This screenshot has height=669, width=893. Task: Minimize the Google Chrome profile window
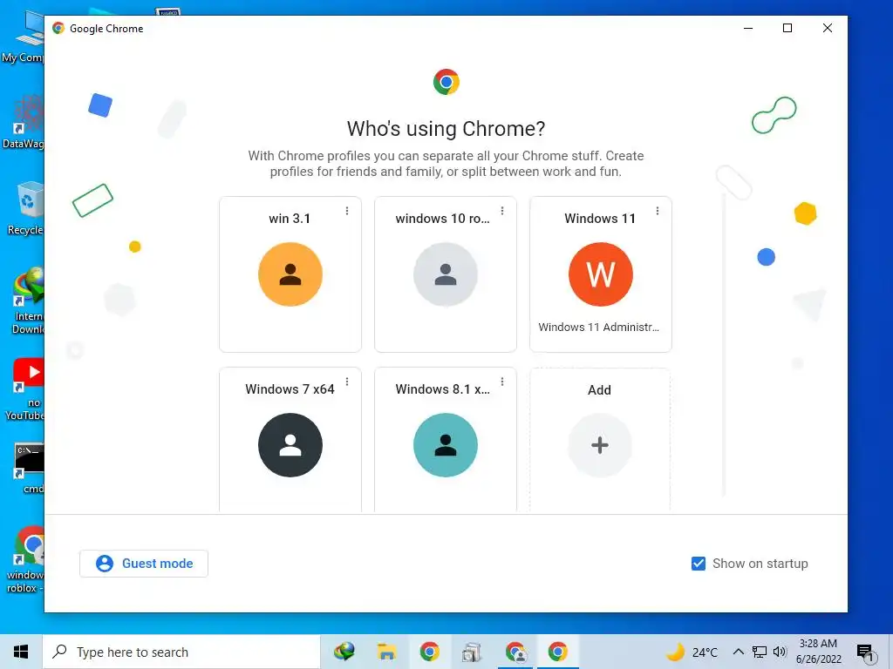coord(748,28)
